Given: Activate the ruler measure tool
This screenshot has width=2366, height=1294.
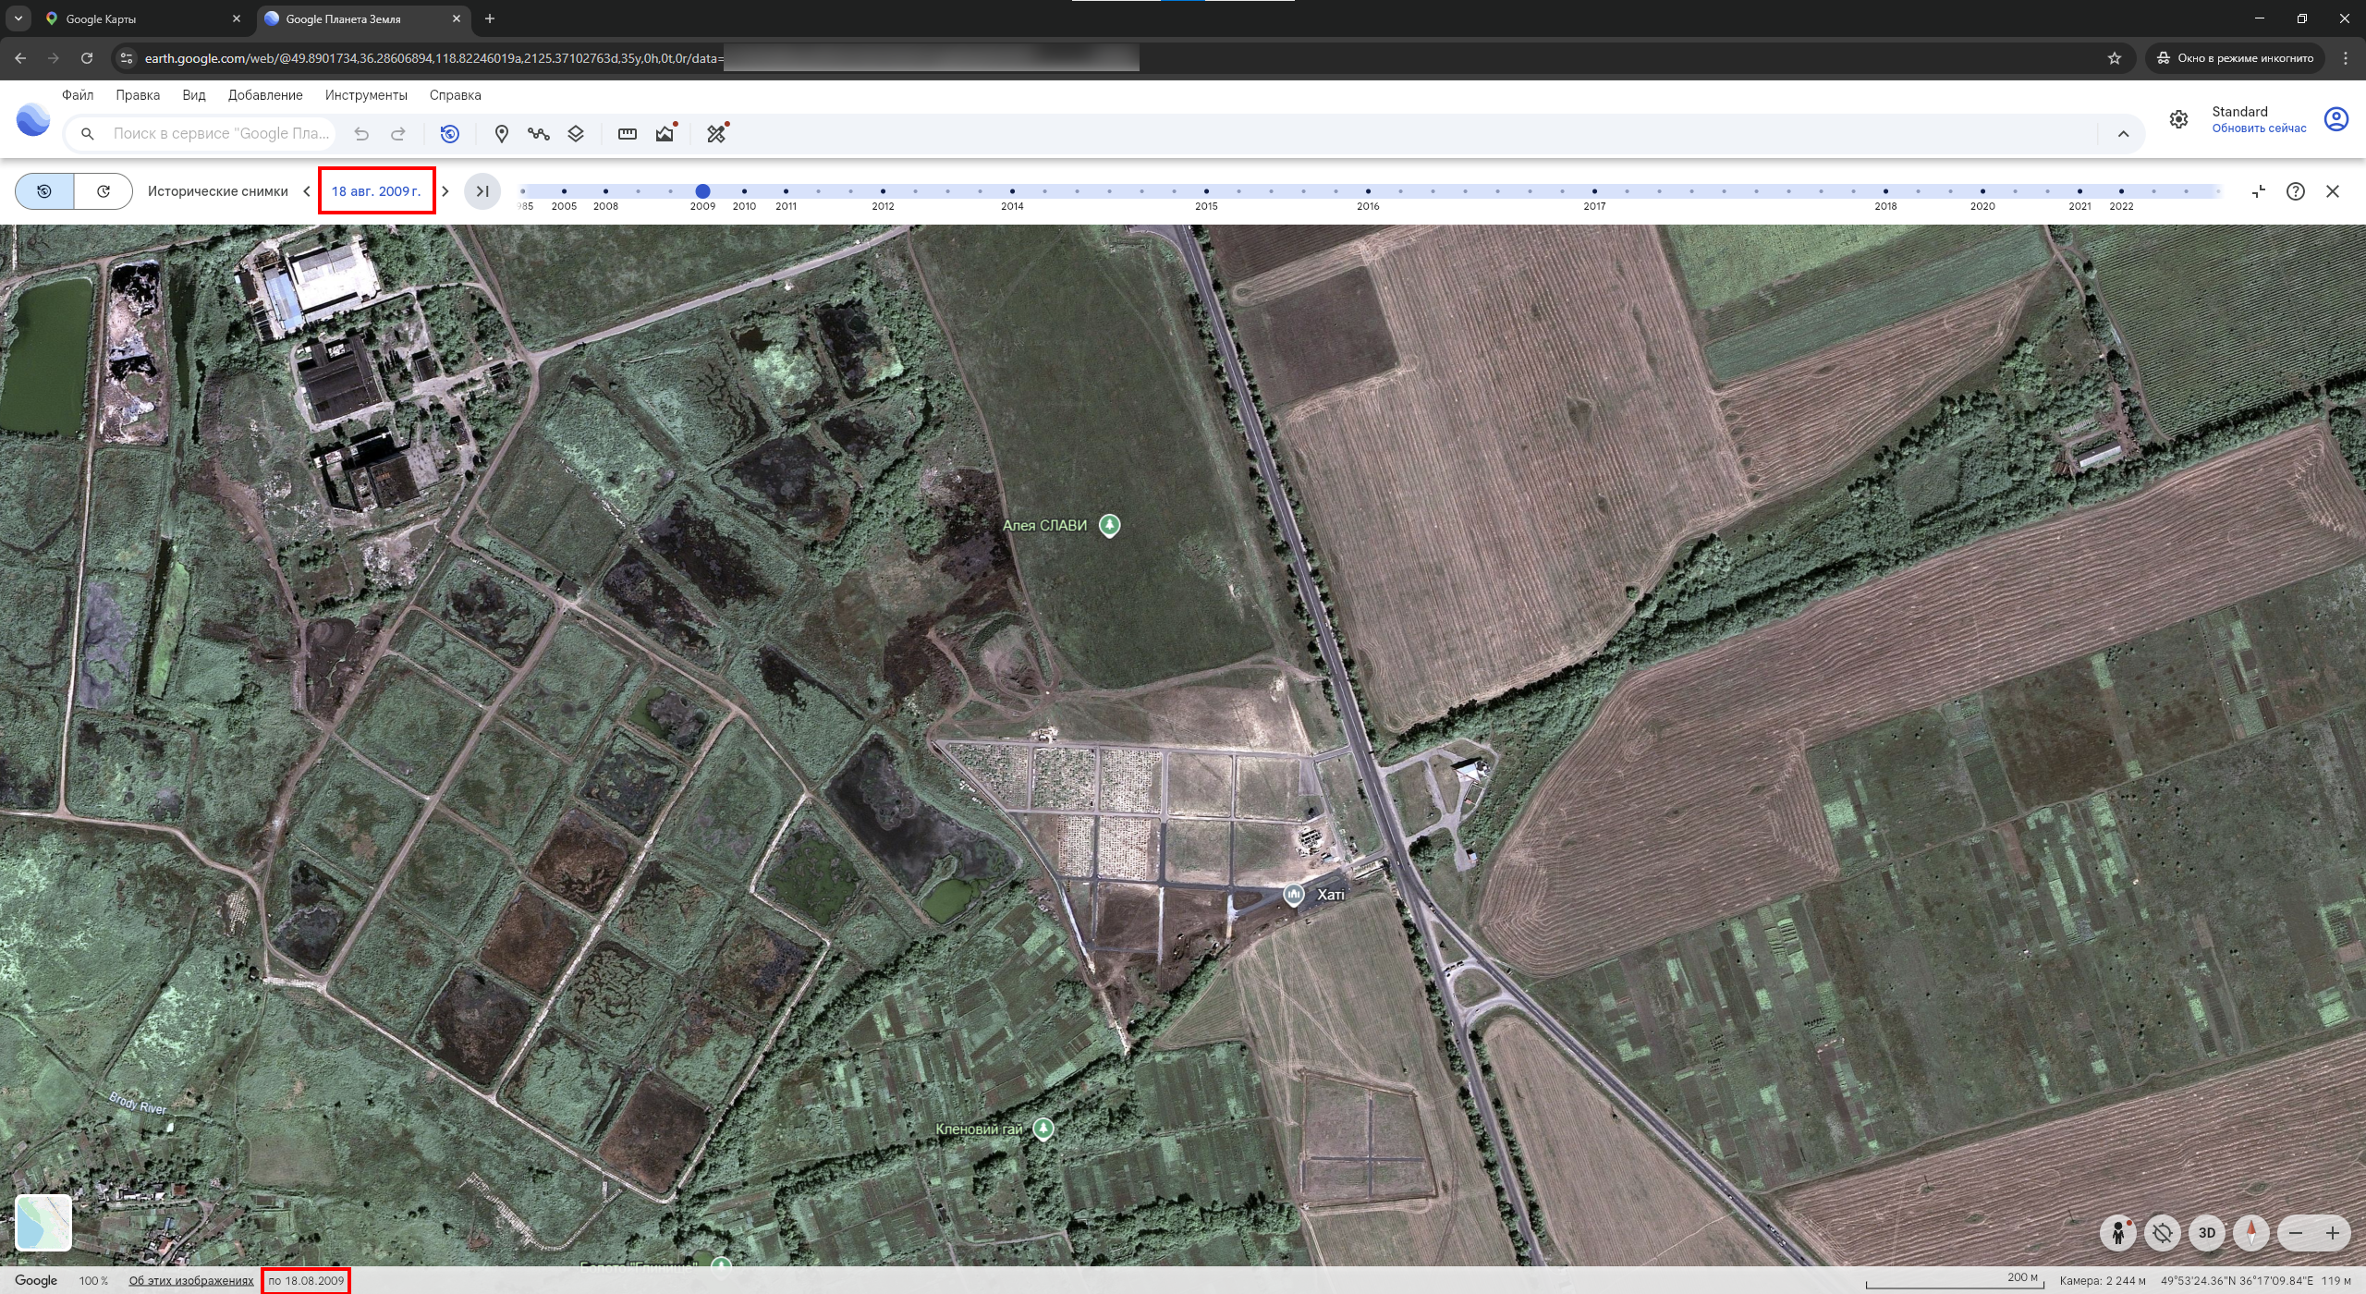Looking at the screenshot, I should click(x=628, y=134).
